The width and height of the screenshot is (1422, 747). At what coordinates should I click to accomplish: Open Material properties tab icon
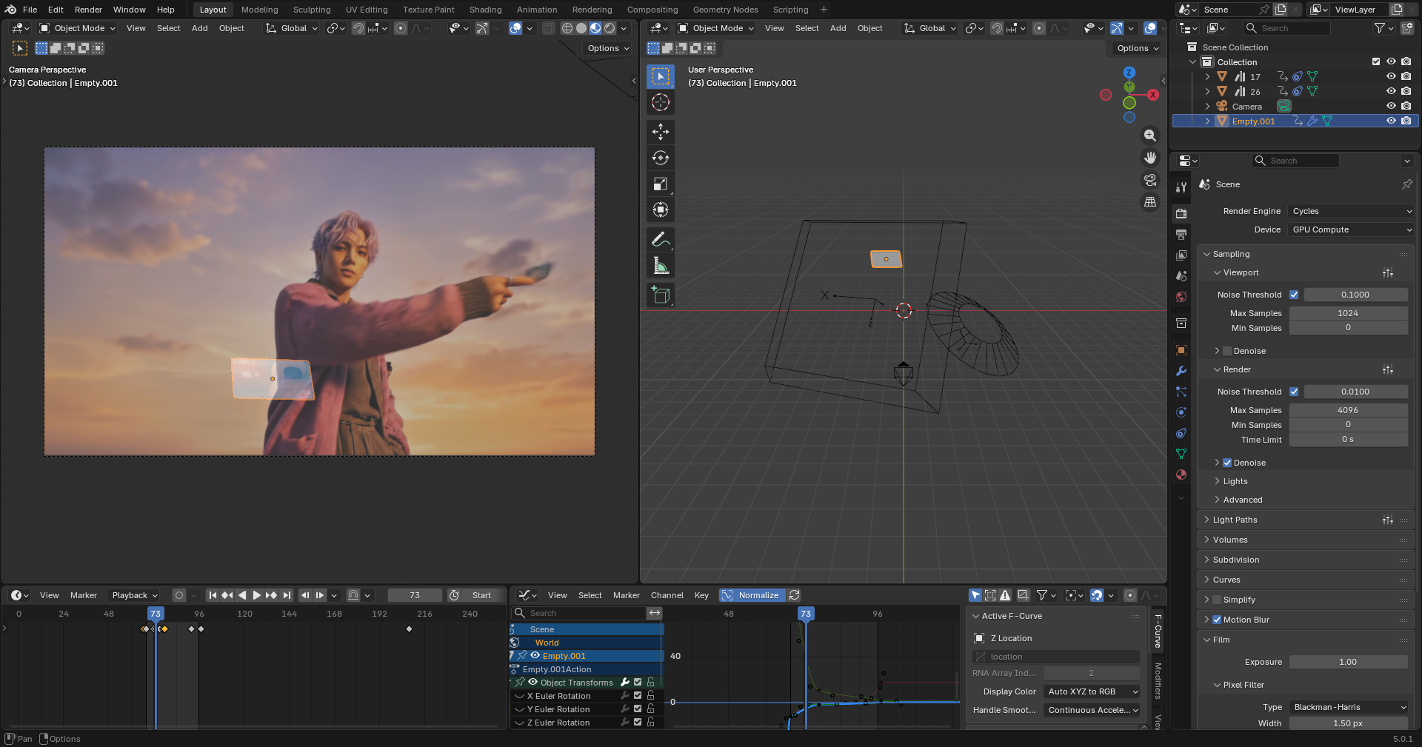pos(1181,475)
